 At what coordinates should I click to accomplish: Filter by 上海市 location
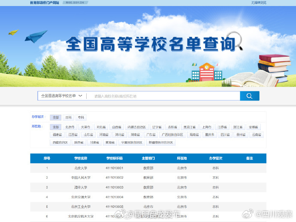point(206,127)
